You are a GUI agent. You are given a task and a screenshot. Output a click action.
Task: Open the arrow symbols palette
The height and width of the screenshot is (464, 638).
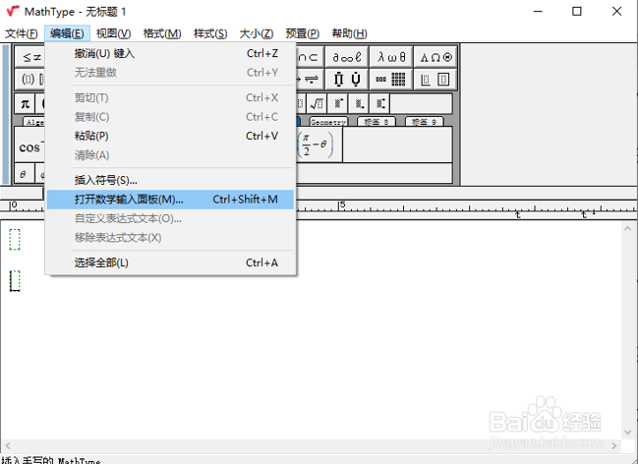(310, 79)
